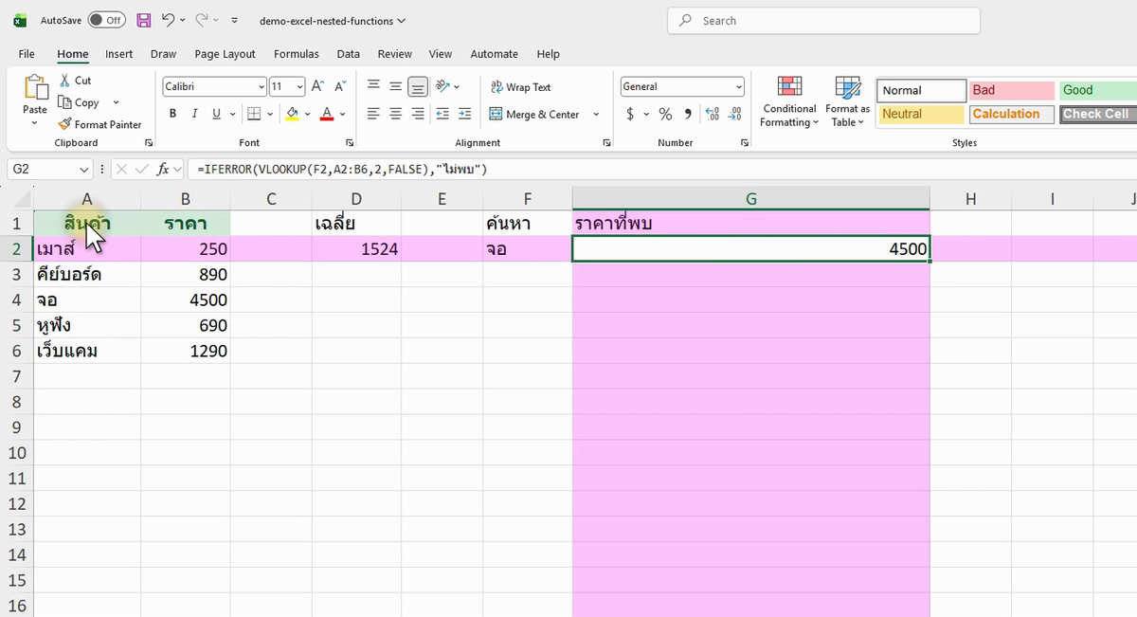Toggle Bold formatting

coord(172,114)
